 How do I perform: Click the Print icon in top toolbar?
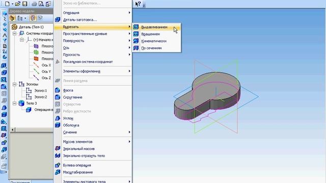(34, 4)
